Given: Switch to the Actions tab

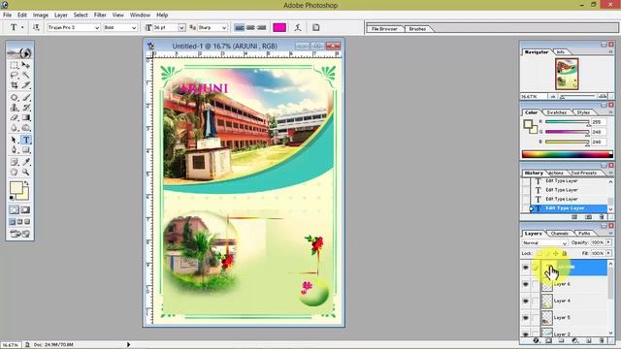Looking at the screenshot, I should click(556, 173).
